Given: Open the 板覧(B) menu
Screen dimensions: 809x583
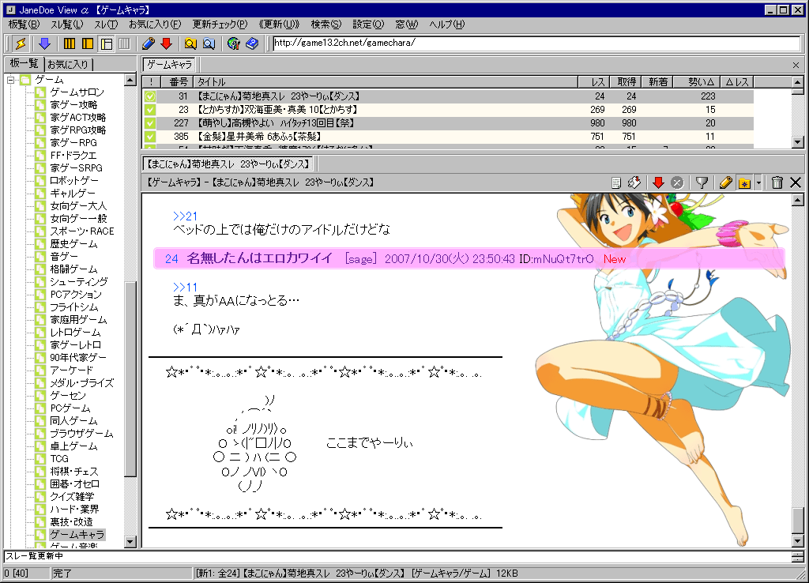Looking at the screenshot, I should (24, 24).
